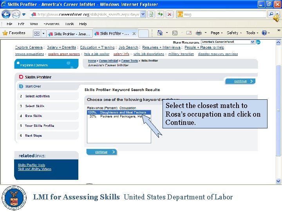Viewport: 282px width, 212px height.
Task: Open the recent pages dropdown beside Forward
Action: click(x=24, y=15)
